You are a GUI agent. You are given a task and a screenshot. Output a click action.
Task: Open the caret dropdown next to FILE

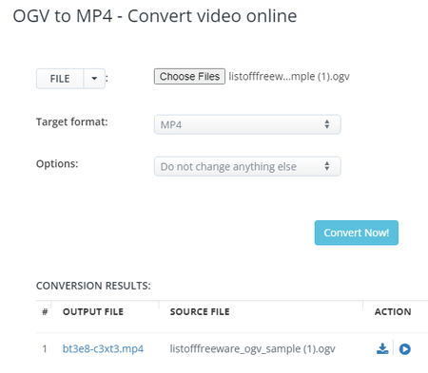pyautogui.click(x=94, y=79)
